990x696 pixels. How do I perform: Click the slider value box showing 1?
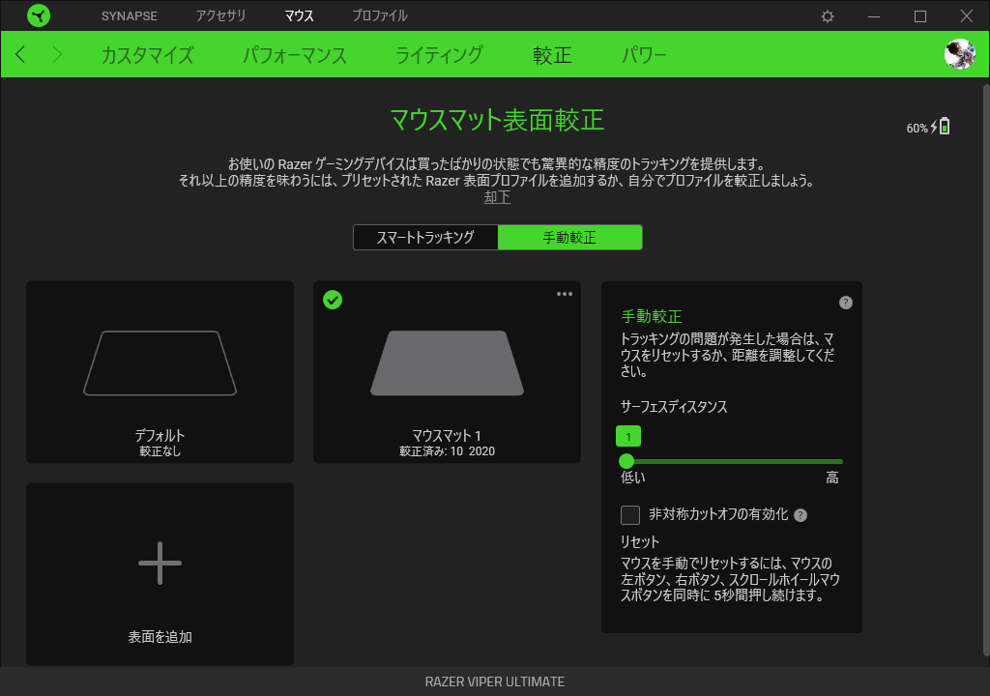pos(628,436)
